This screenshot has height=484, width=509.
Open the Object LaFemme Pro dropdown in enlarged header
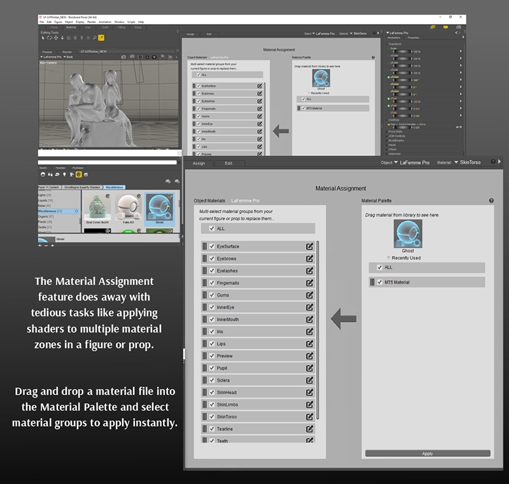[412, 162]
